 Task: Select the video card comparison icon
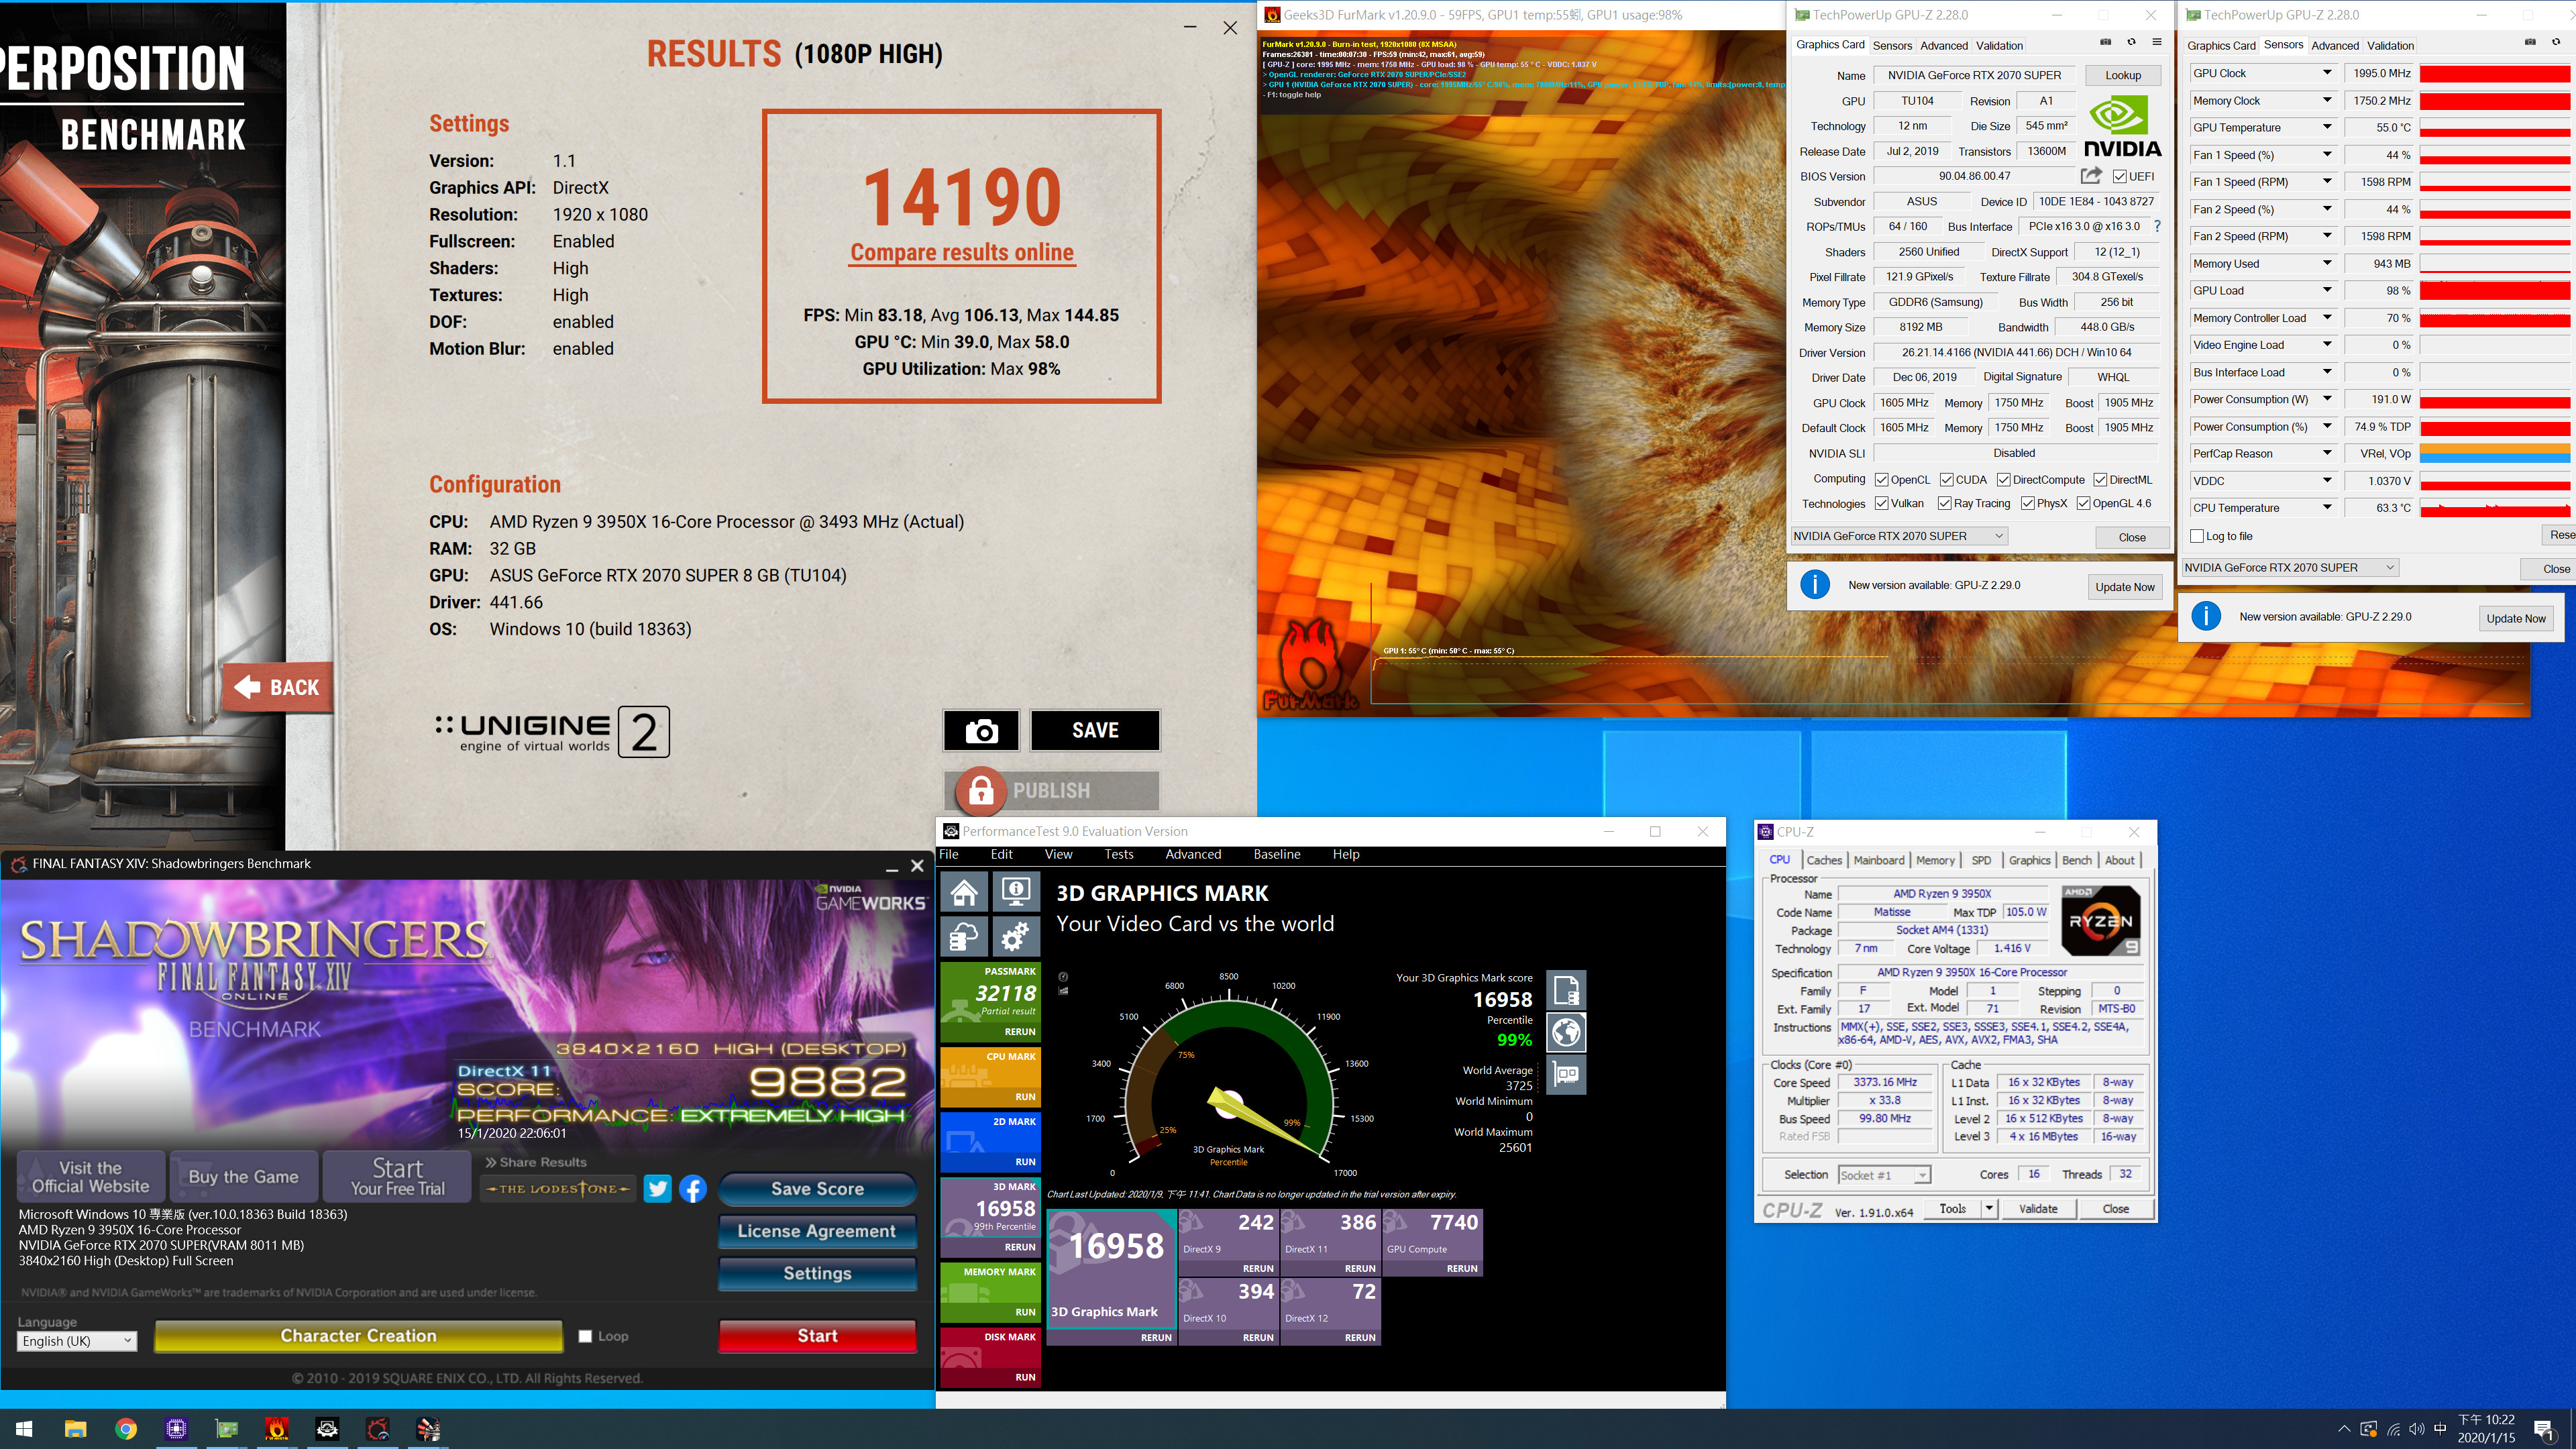[x=1566, y=1075]
